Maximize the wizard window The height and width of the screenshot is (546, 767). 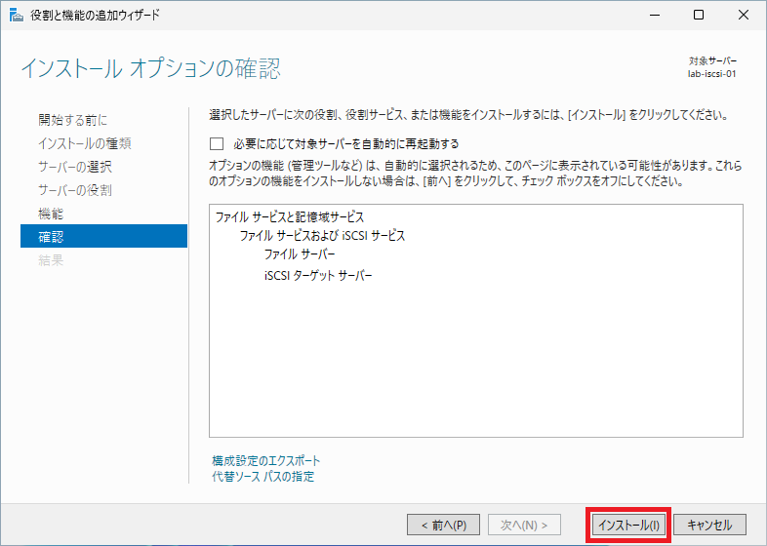(699, 16)
